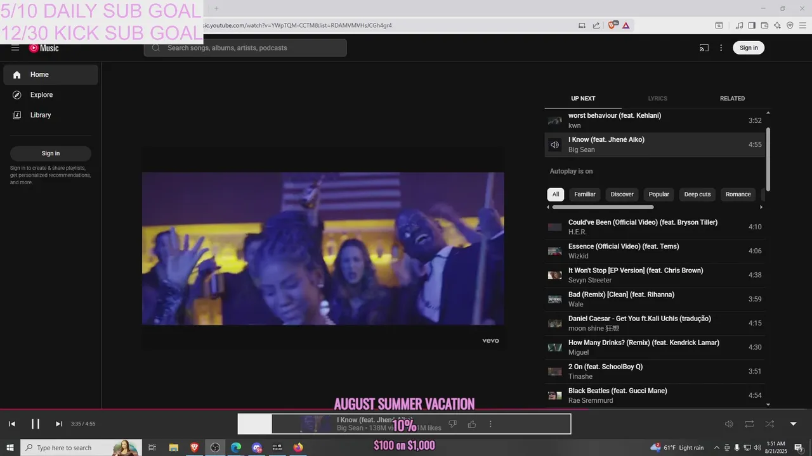Click the horizontal chip scrollbar thumb

(603, 207)
